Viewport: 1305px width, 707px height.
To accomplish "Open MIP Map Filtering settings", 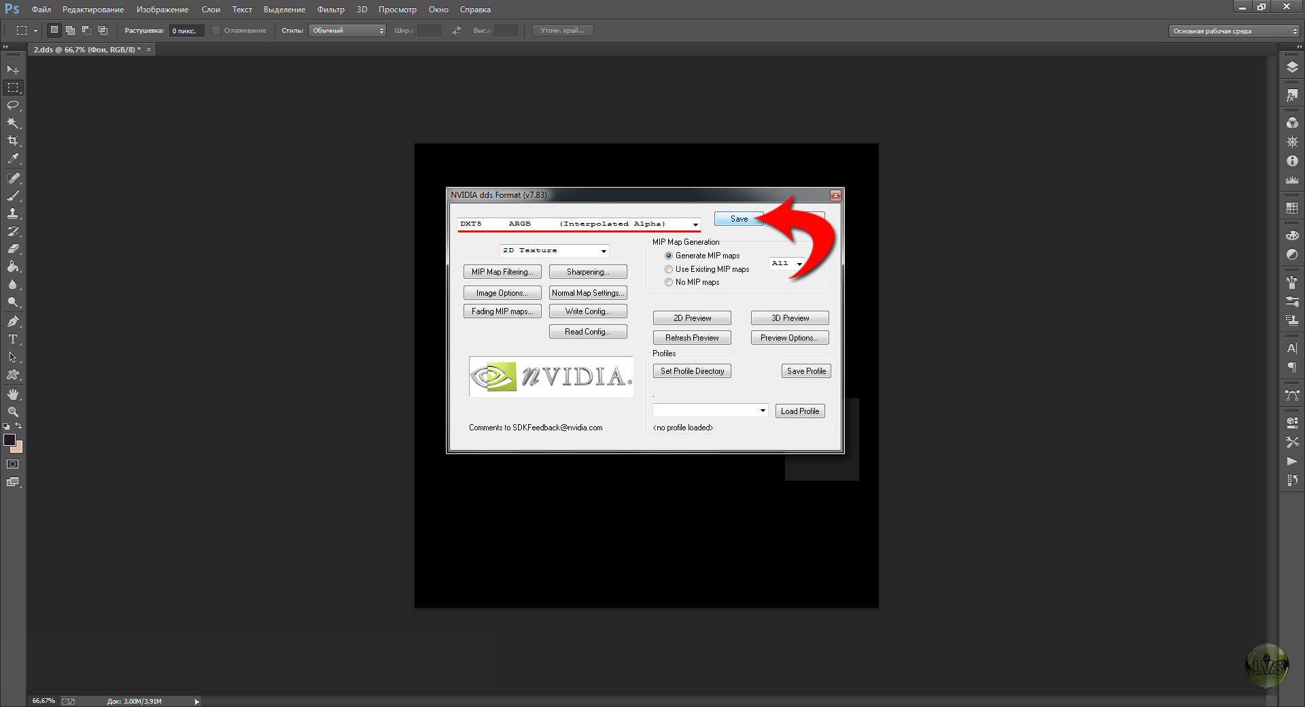I will pyautogui.click(x=502, y=272).
